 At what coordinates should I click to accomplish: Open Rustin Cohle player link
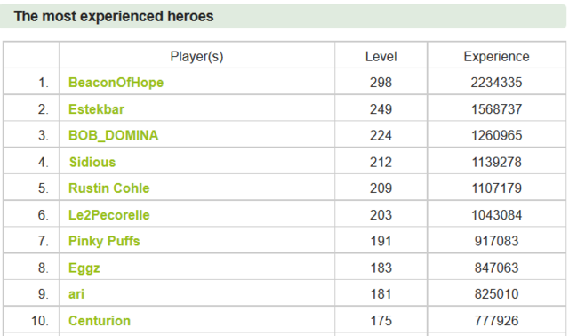point(108,188)
